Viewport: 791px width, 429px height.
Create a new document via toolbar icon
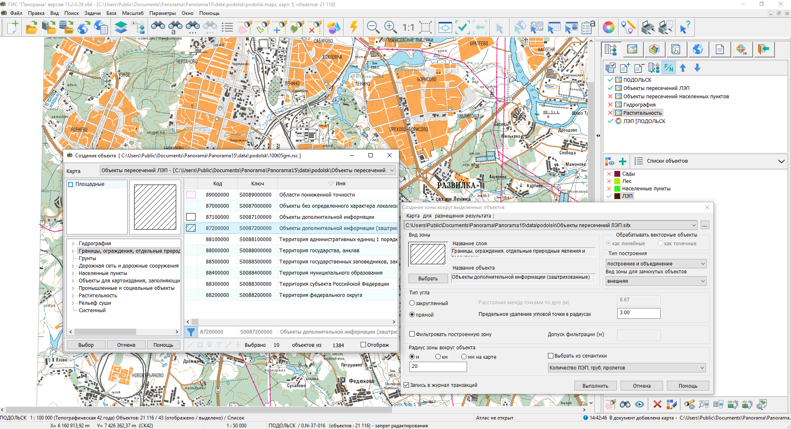(x=13, y=27)
